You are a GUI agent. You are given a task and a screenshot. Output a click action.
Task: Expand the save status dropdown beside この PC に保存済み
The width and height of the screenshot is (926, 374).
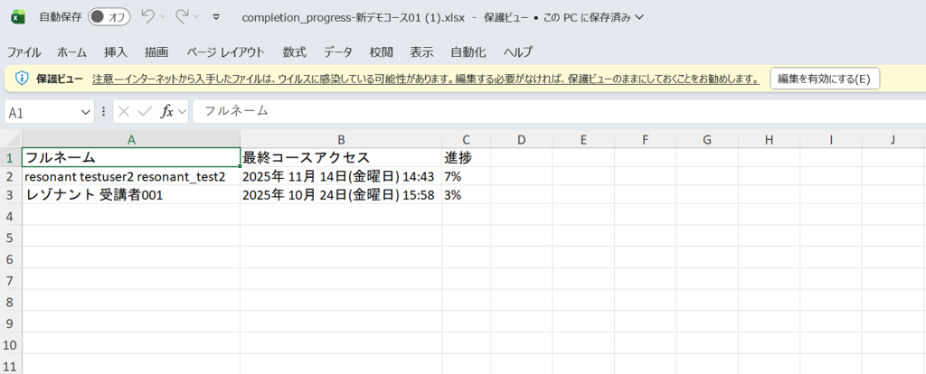[640, 17]
